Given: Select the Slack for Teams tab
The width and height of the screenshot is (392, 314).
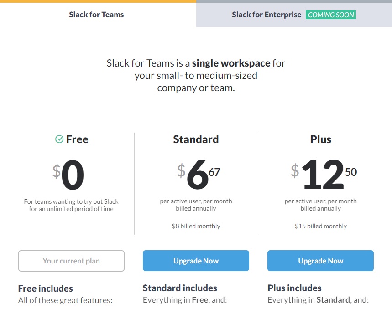Looking at the screenshot, I should 96,15.
